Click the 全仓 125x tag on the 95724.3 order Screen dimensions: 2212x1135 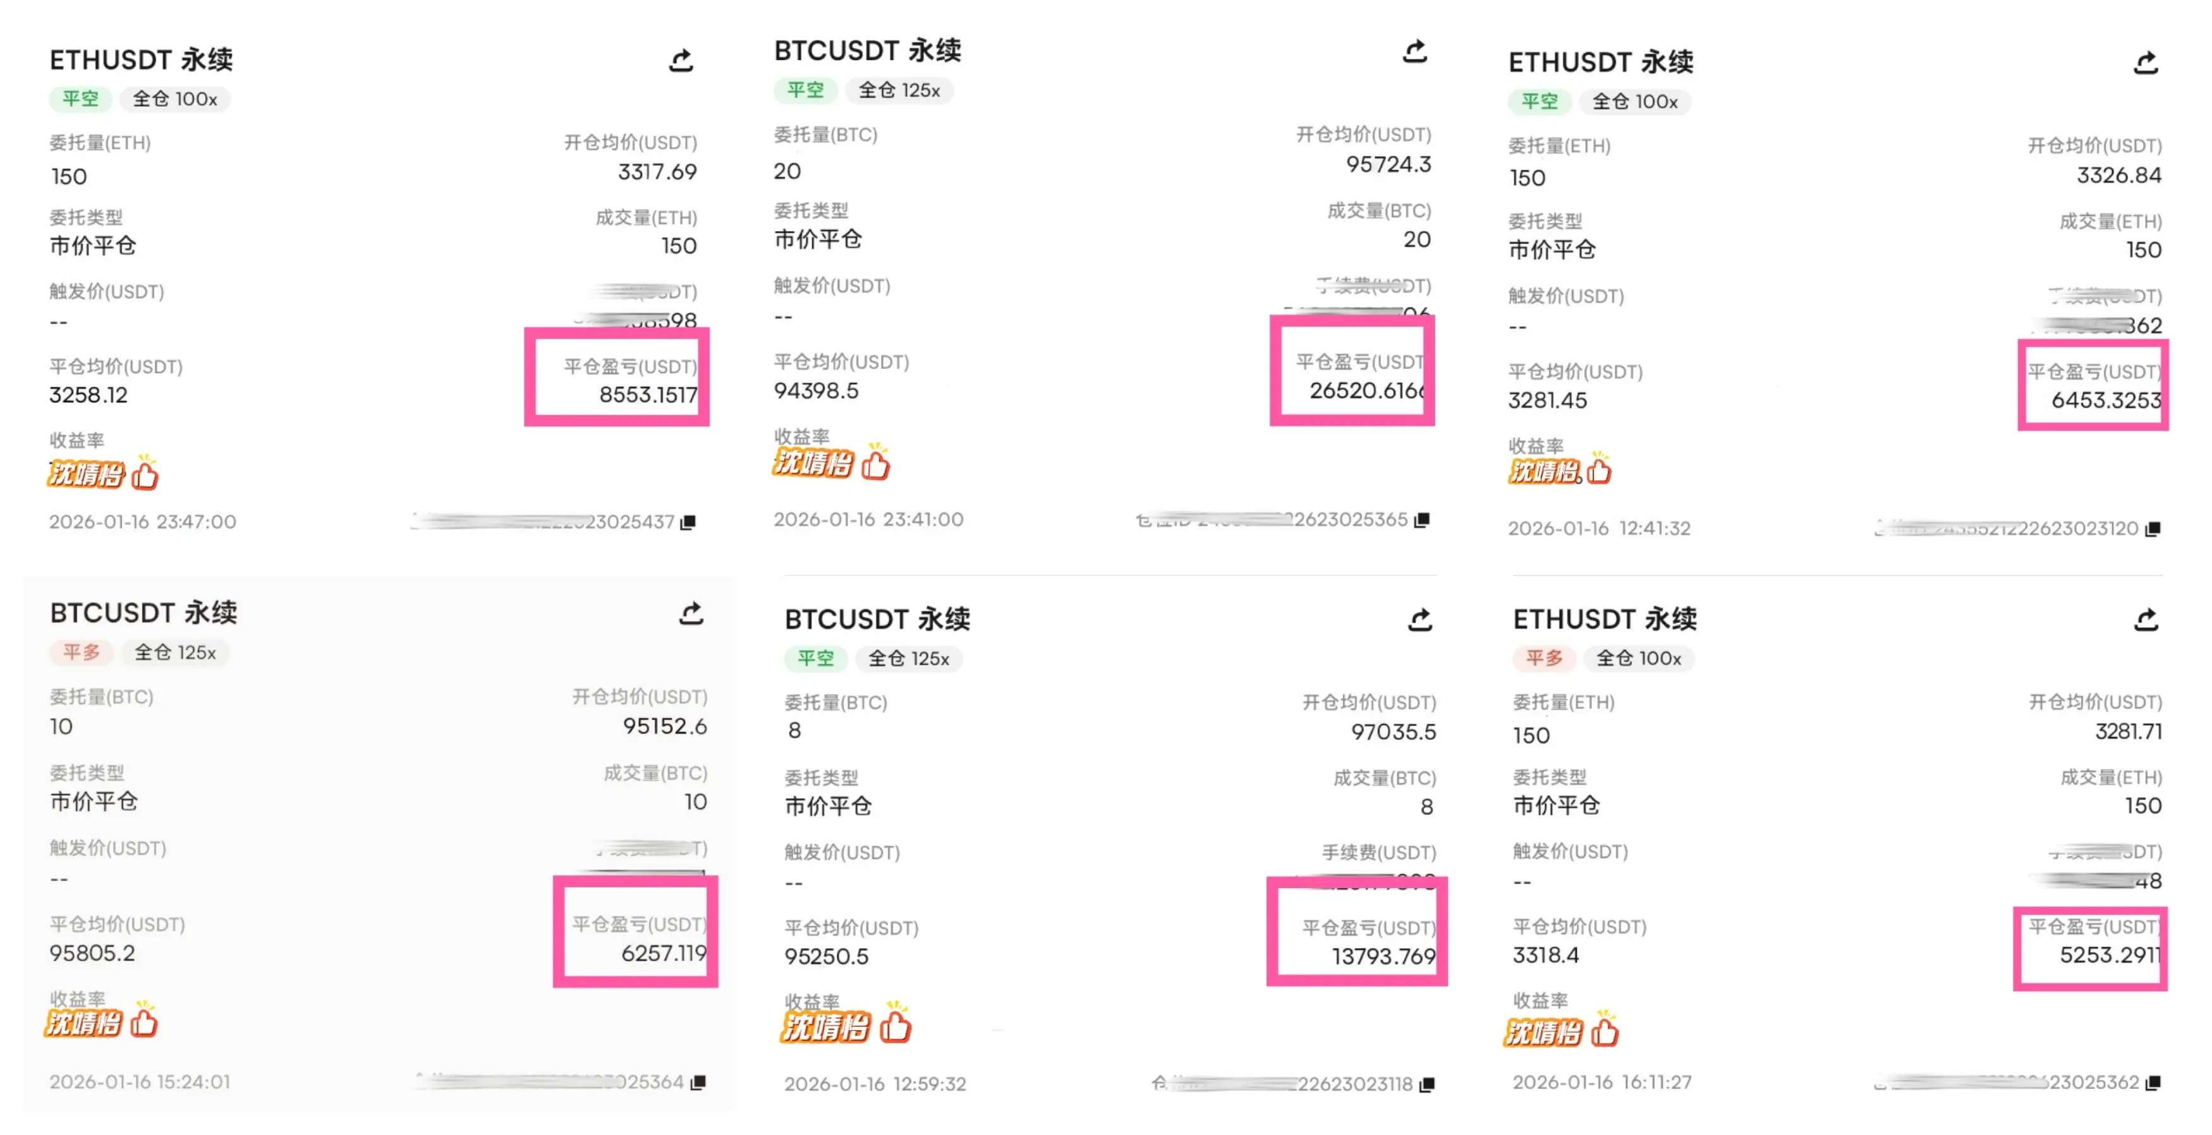[x=899, y=90]
